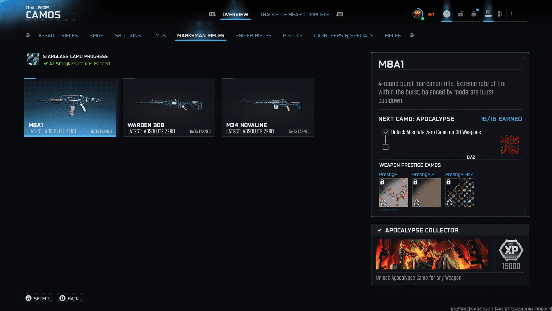Viewport: 552px width, 311px height.
Task: Click the Apocalypse camo swatch
Action: (510, 145)
